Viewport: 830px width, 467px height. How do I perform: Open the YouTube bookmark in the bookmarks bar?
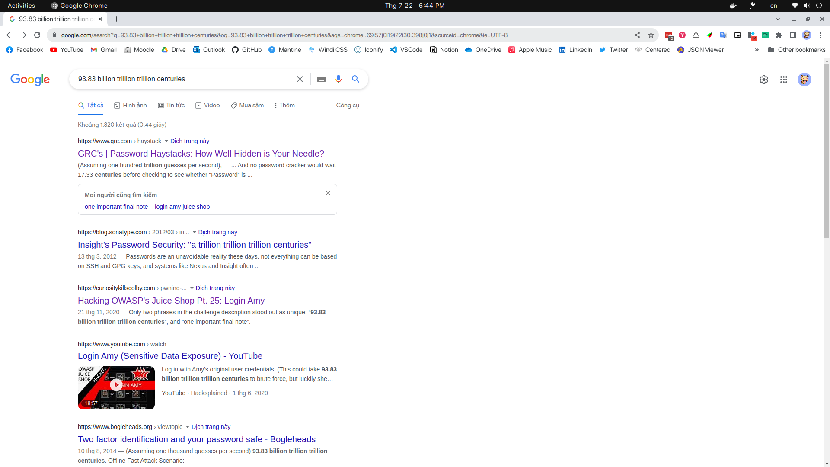tap(66, 50)
